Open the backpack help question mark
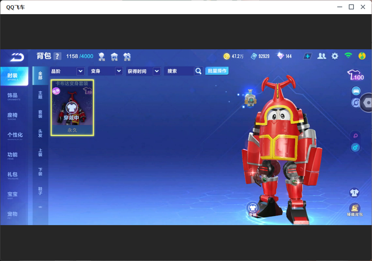Viewport: 372px width, 261px height. 57,56
